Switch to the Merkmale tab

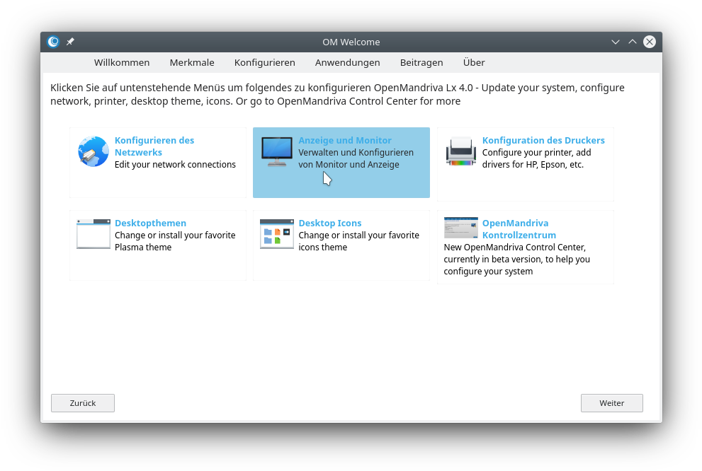coord(192,62)
